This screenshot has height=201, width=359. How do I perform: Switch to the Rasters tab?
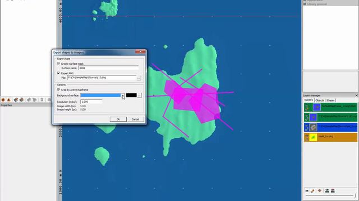pyautogui.click(x=309, y=100)
